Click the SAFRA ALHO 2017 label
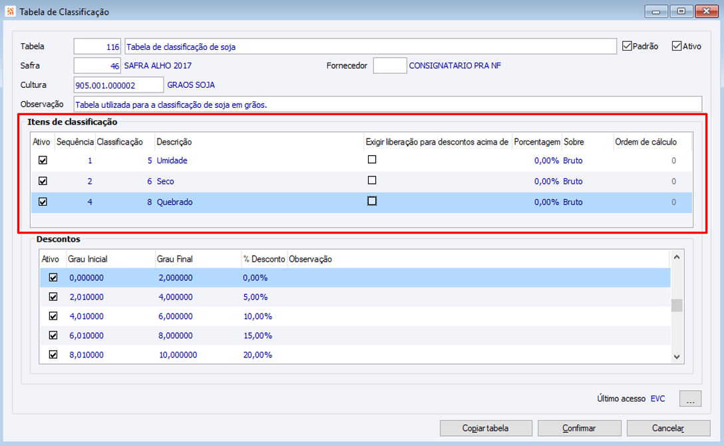The width and height of the screenshot is (724, 446). tap(158, 65)
